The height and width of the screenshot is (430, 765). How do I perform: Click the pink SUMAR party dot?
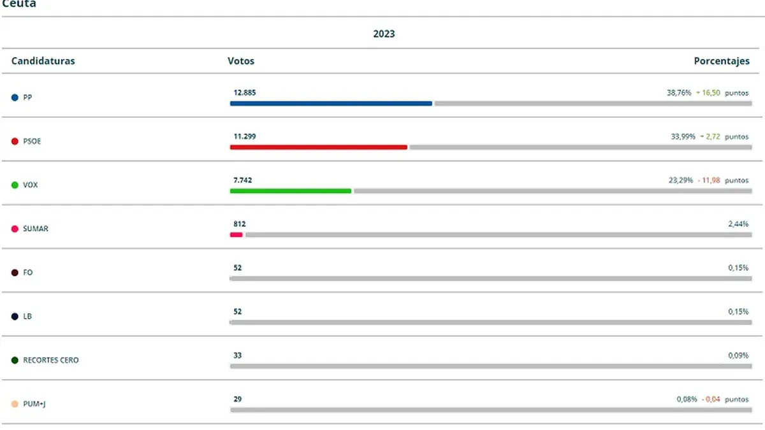coord(15,229)
